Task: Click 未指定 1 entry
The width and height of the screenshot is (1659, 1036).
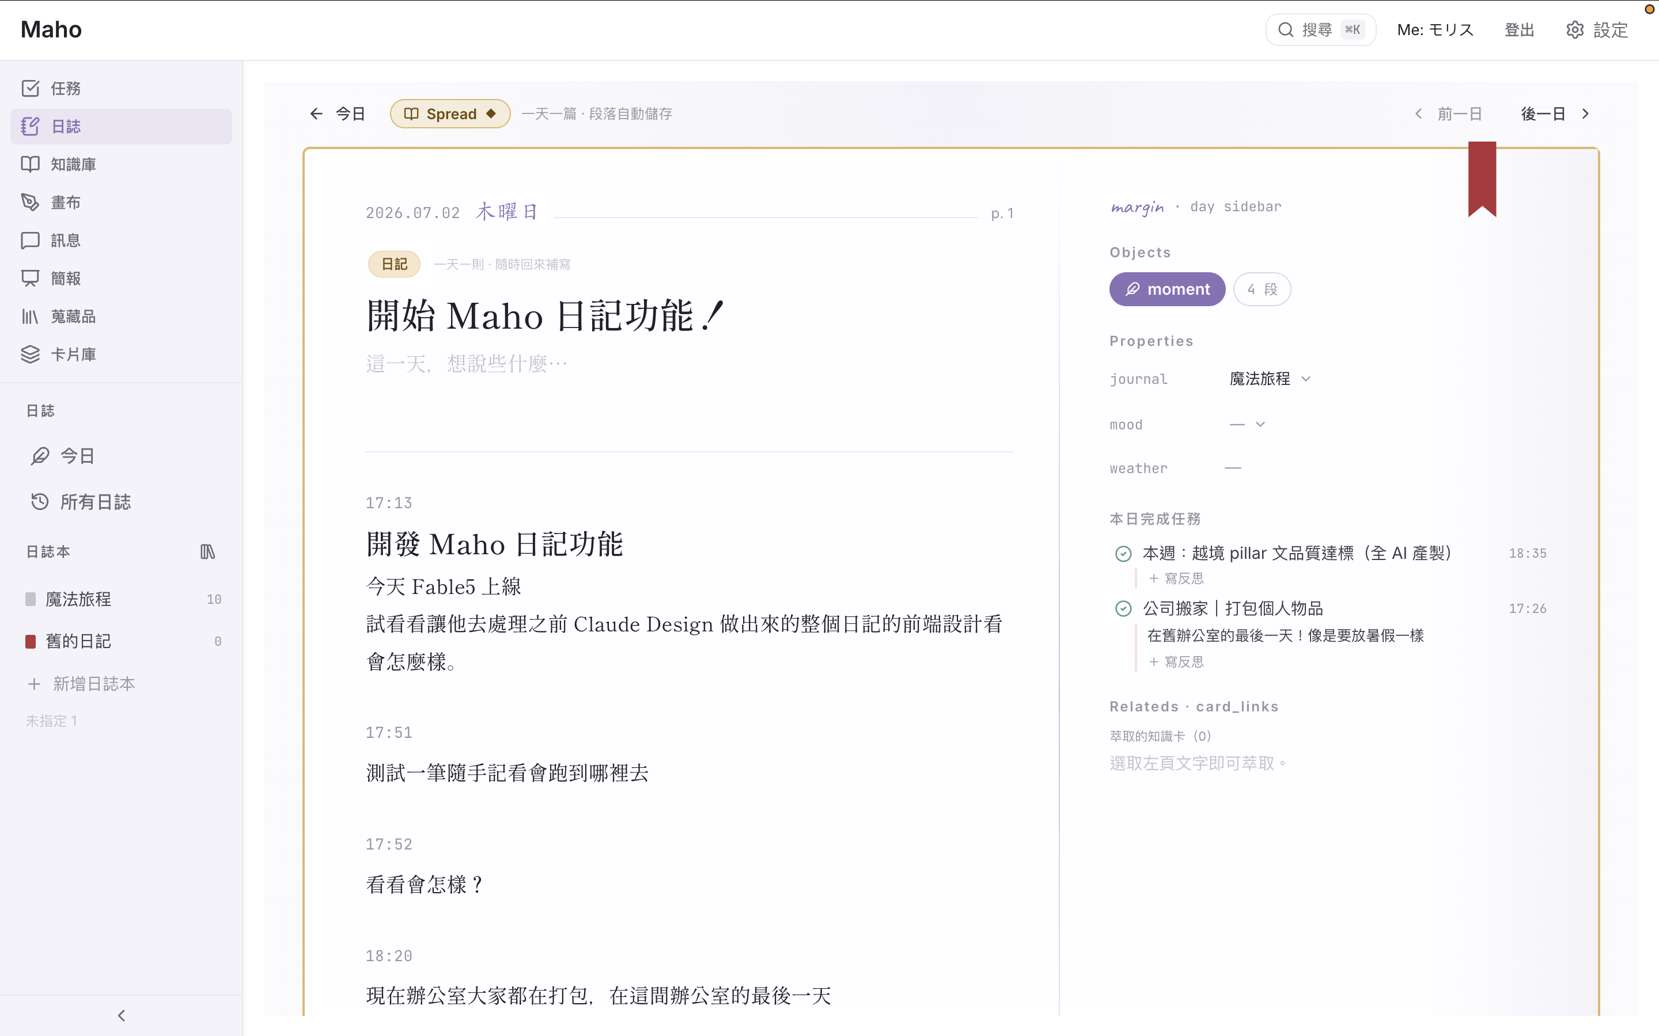Action: (x=51, y=721)
